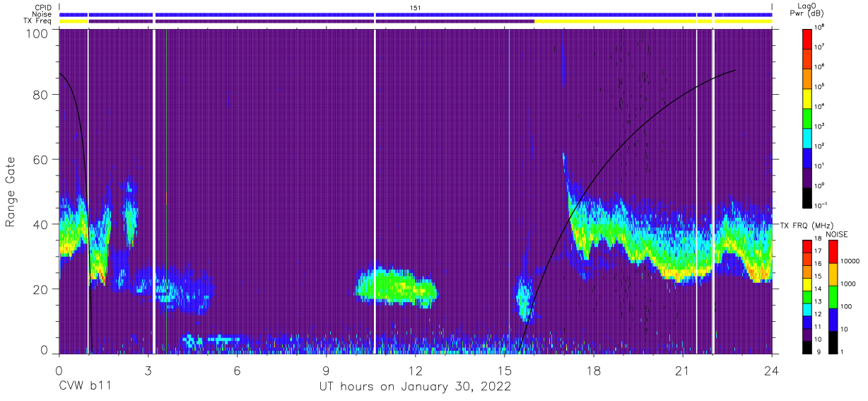
Task: Click the 100 tick on Range Gate axis
Action: point(37,33)
